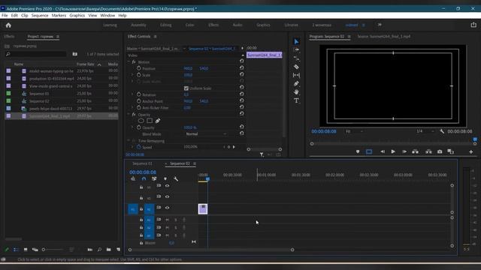Mute audio track A1

pos(167,220)
